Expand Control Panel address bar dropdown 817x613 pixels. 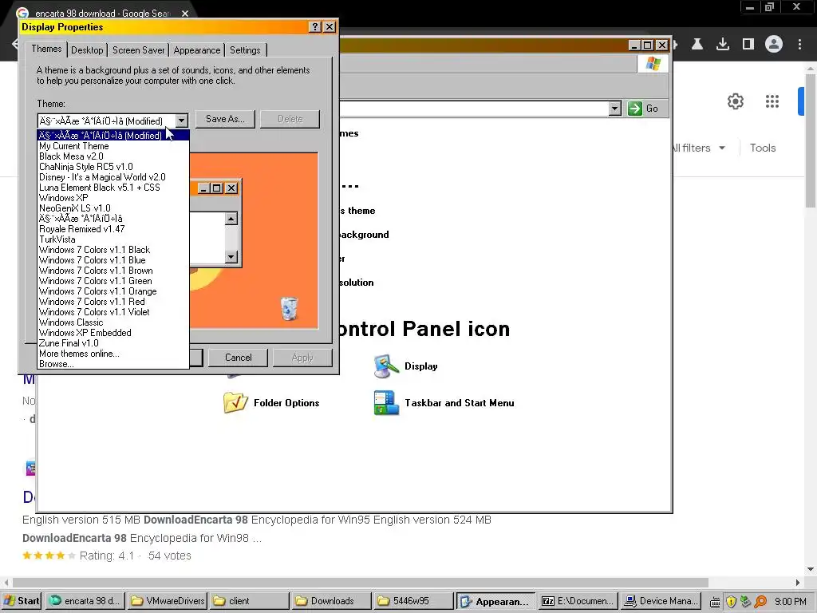[615, 109]
